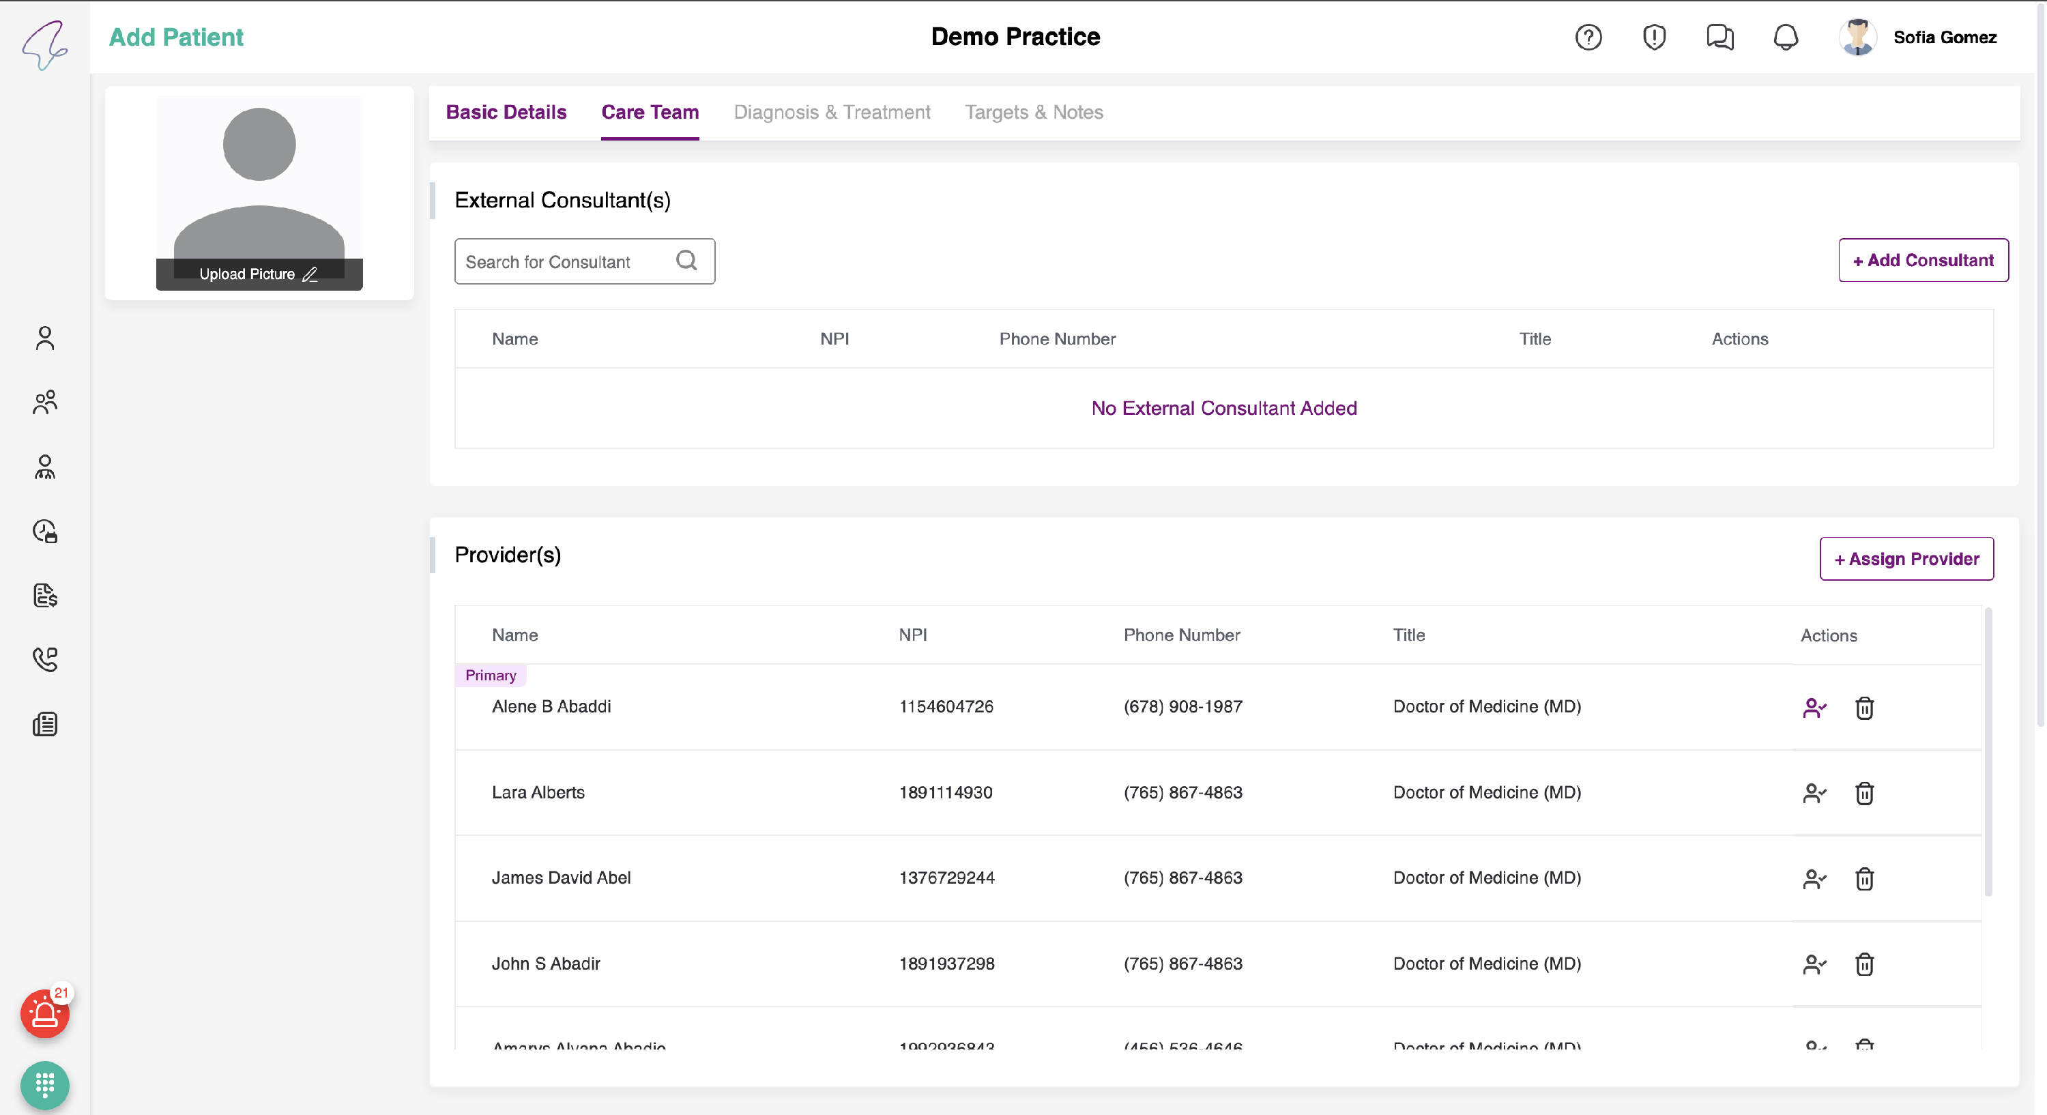Set John S Abadir as primary provider

point(1814,965)
